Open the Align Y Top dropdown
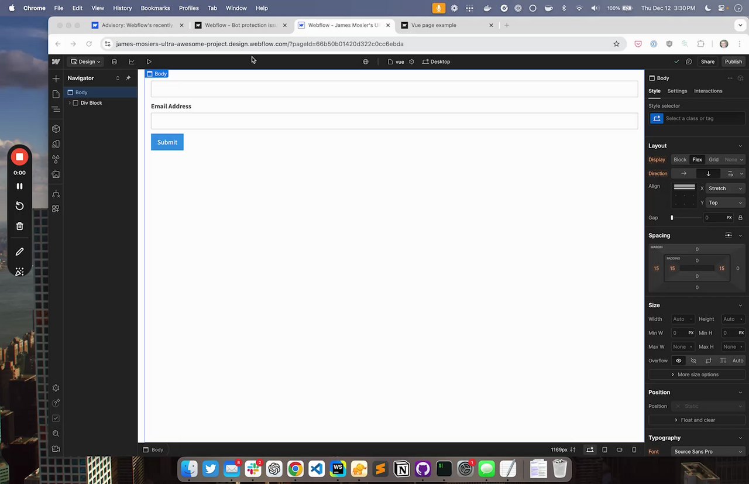This screenshot has height=484, width=749. (x=725, y=203)
